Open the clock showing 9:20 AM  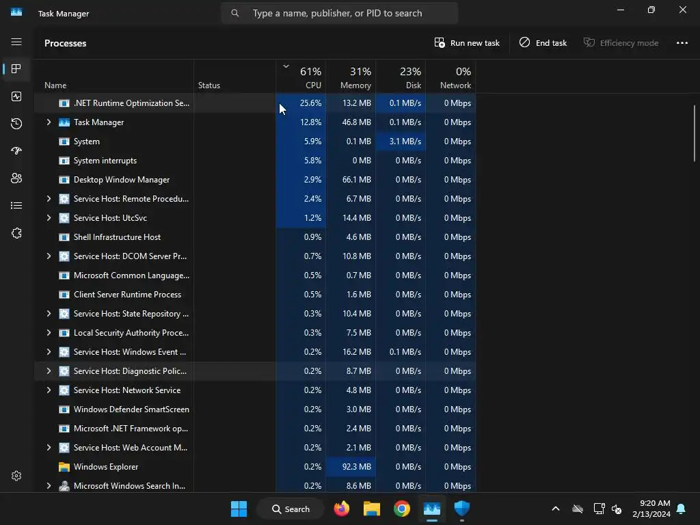tap(651, 509)
